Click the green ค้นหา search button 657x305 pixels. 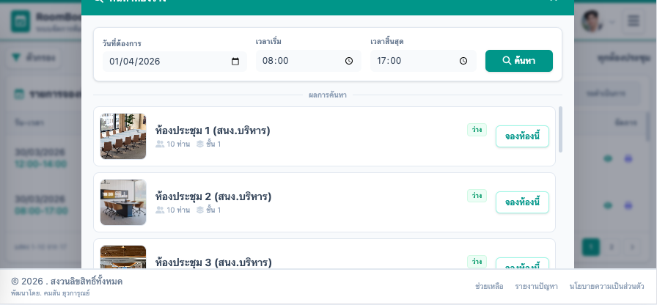(x=518, y=61)
